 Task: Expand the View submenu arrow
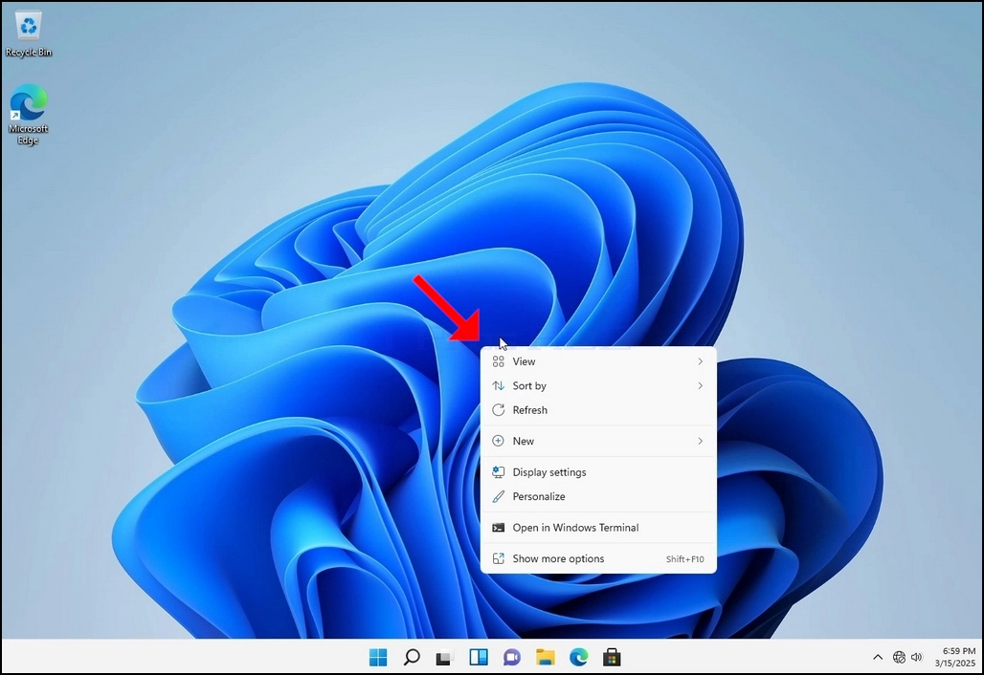(701, 361)
